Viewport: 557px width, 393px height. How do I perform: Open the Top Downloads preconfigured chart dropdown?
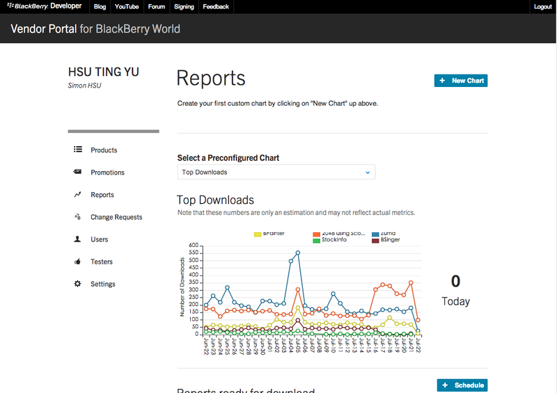coord(276,172)
